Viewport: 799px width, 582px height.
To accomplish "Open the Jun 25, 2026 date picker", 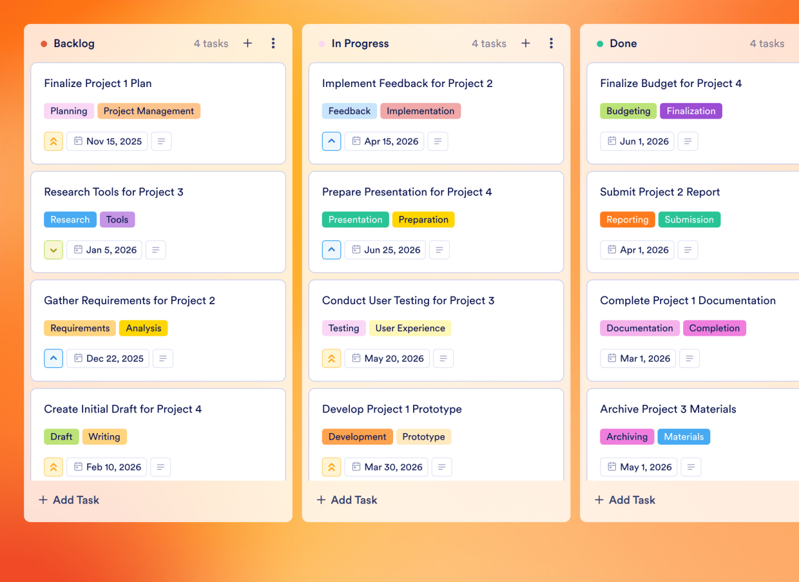I will point(385,249).
